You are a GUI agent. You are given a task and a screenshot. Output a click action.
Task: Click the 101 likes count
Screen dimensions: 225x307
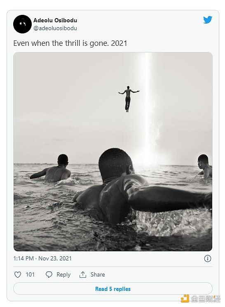click(30, 275)
